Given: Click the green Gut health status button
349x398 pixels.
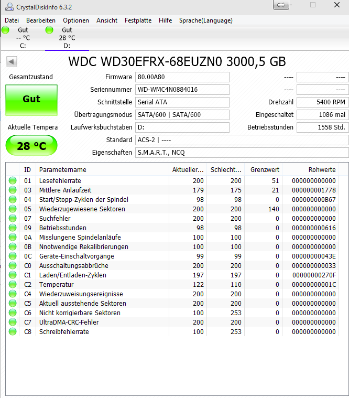Looking at the screenshot, I should point(31,100).
